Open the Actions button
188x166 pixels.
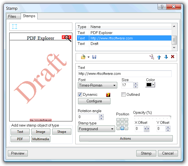point(126,139)
